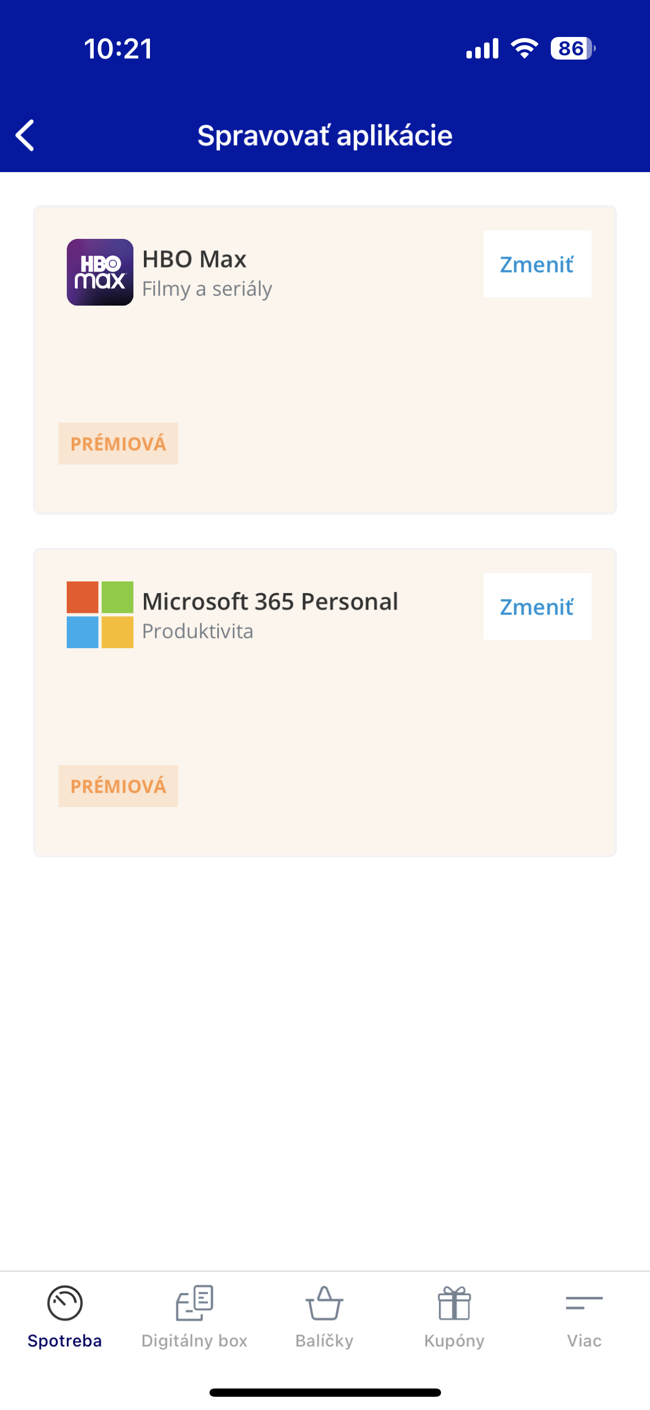Tap the Spravovať aplikácie header title
This screenshot has width=650, height=1410.
(325, 136)
